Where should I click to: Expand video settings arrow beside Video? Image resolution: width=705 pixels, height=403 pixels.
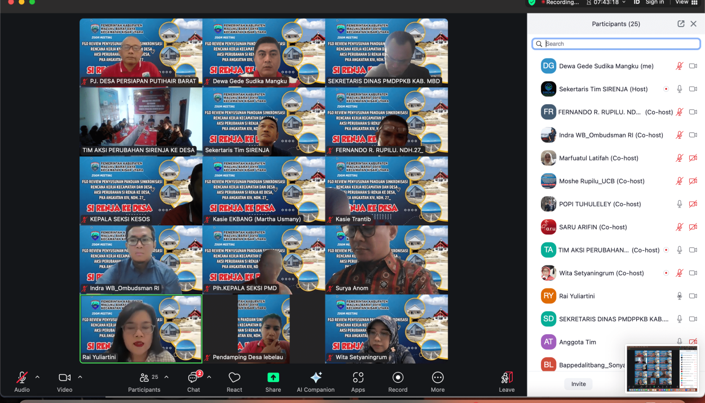pos(80,377)
